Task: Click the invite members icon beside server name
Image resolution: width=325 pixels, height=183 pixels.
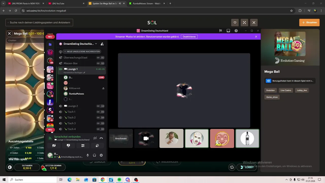Action: [x=102, y=44]
